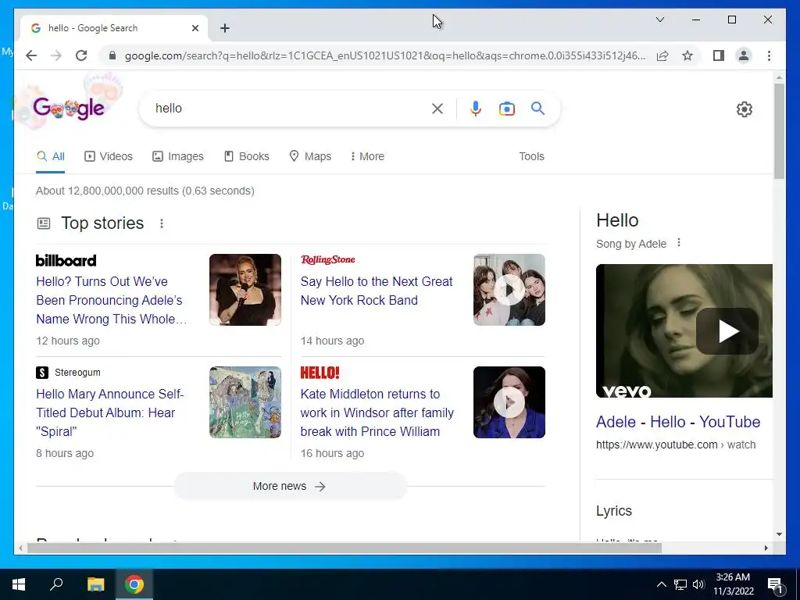Open the Billboard Adele name pronunciation story
800x600 pixels.
tap(111, 300)
